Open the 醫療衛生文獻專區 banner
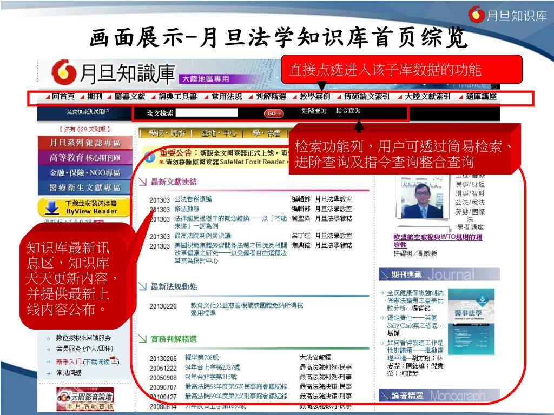This screenshot has height=415, width=554. (85, 188)
